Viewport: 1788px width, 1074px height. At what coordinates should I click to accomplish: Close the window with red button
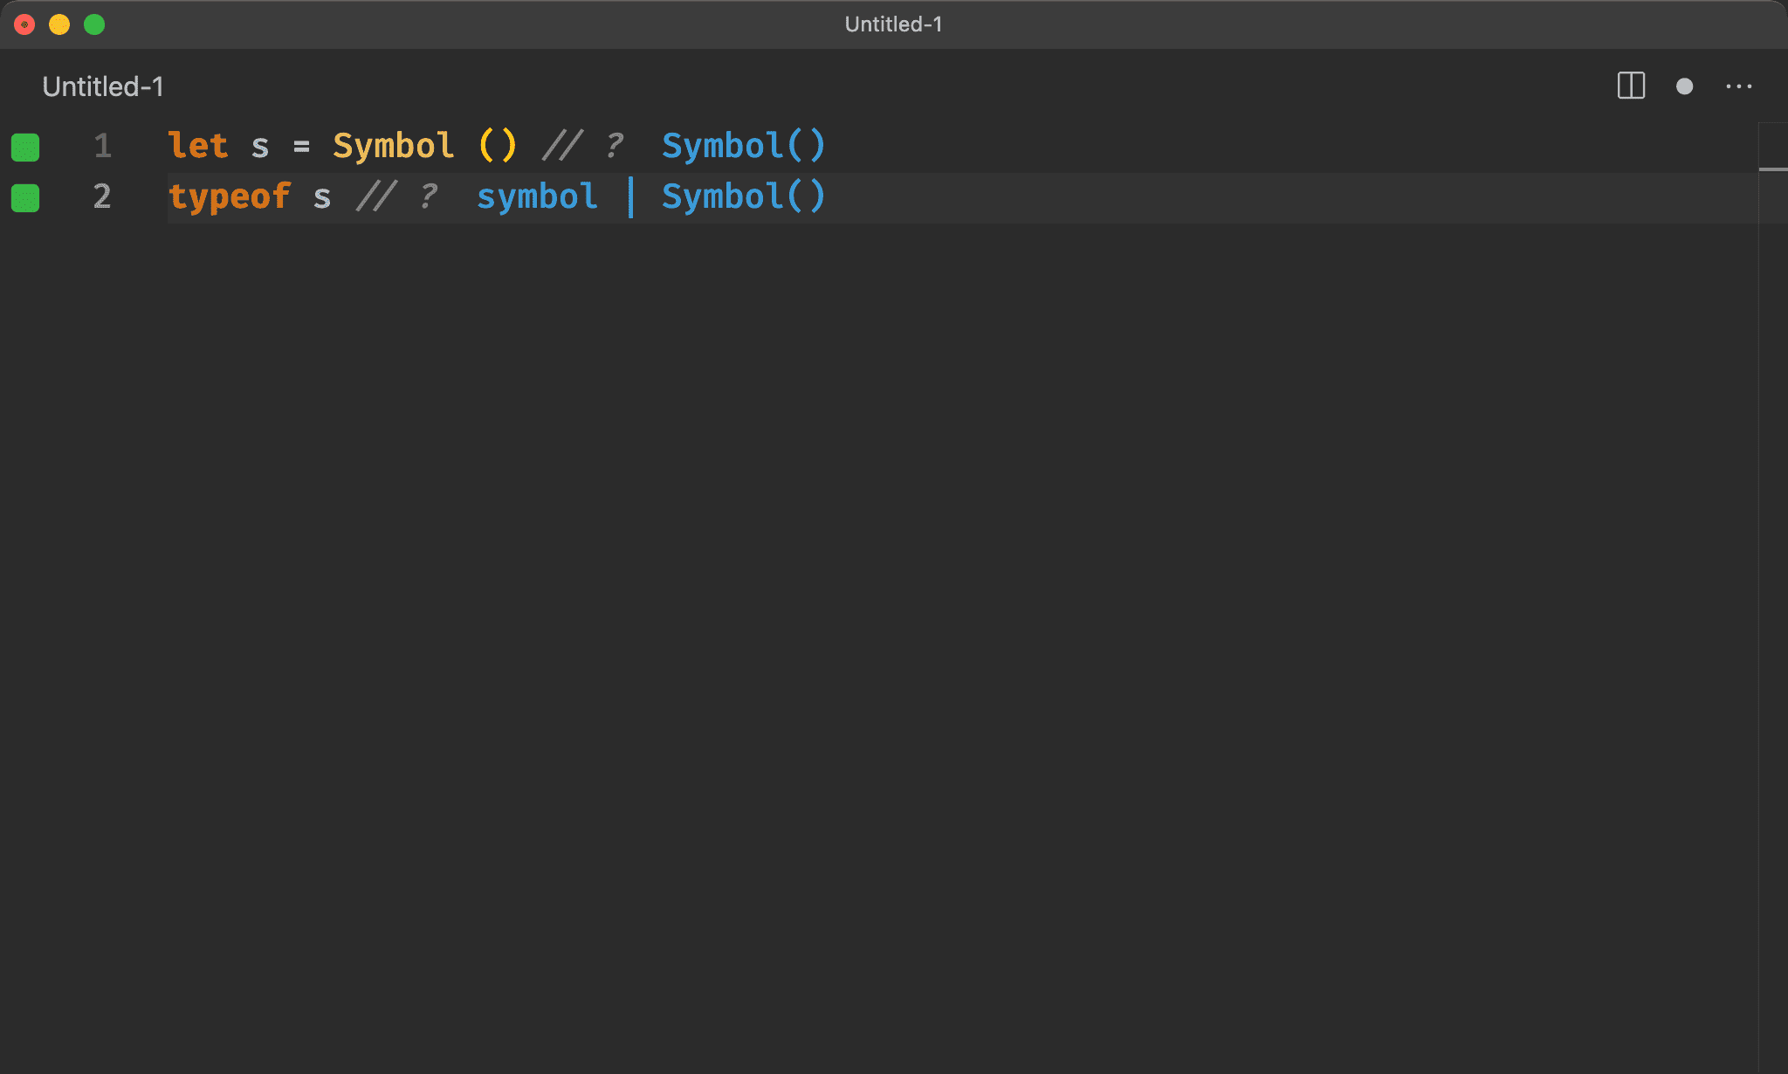coord(24,24)
